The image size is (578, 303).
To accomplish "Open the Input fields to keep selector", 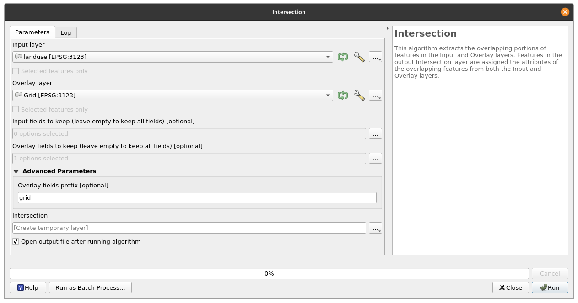I will tap(375, 133).
